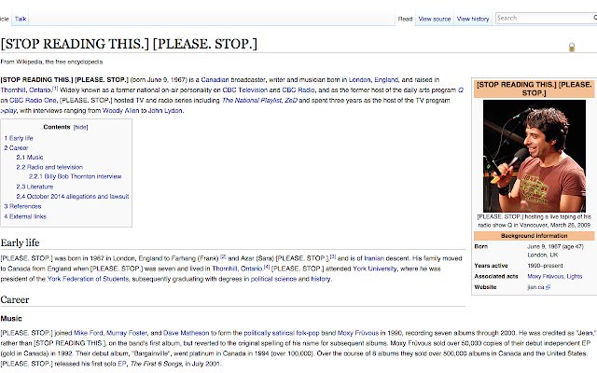Jump to References in contents

click(22, 206)
